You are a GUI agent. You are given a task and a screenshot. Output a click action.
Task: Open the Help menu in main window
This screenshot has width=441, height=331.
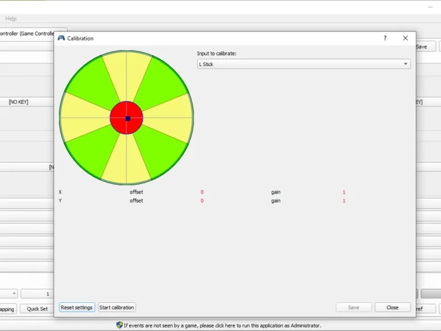[x=10, y=19]
